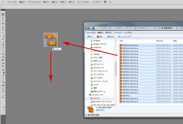Open the Drawing Mode button
The image size is (183, 124).
tap(3, 110)
